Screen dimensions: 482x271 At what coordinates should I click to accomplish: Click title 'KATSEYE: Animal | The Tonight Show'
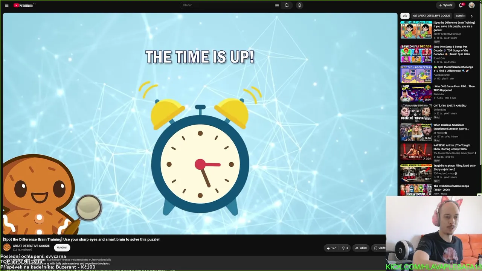click(452, 147)
